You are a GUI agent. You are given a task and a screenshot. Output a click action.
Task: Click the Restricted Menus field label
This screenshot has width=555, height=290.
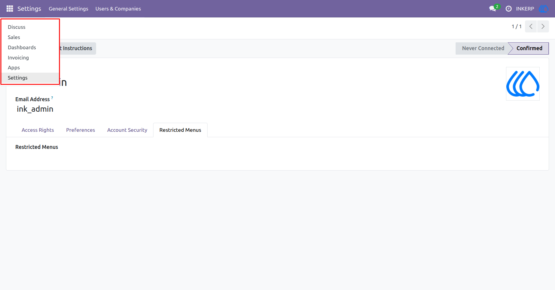point(37,147)
